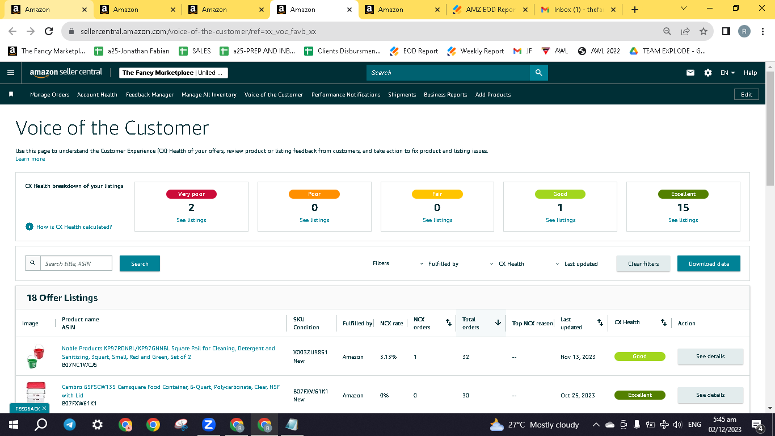Click the magnifier button beside the top Search bar
This screenshot has height=436, width=775.
pos(538,73)
